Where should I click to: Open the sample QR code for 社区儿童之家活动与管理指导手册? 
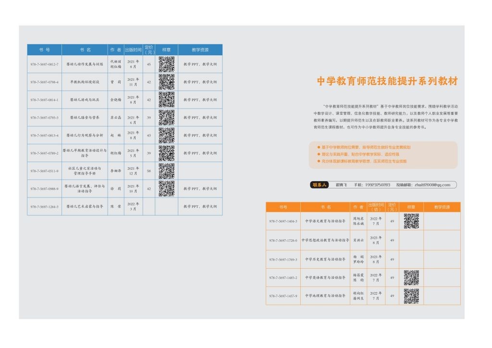point(166,171)
